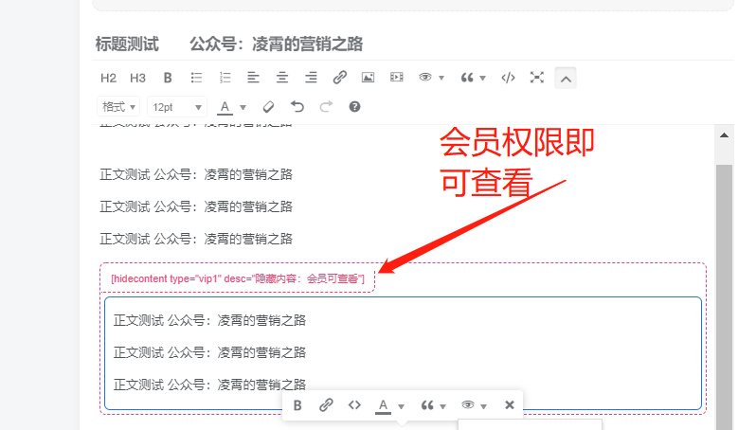Align text left
The image size is (738, 430).
point(253,78)
